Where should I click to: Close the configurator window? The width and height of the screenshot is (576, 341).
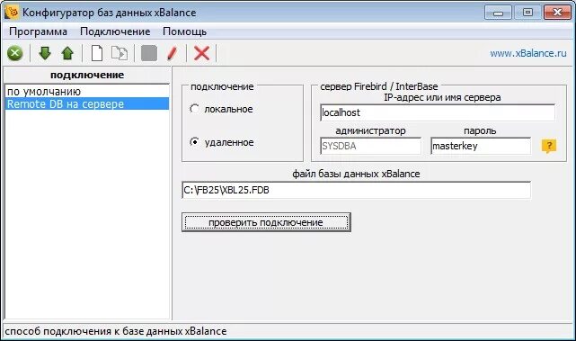[x=557, y=13]
